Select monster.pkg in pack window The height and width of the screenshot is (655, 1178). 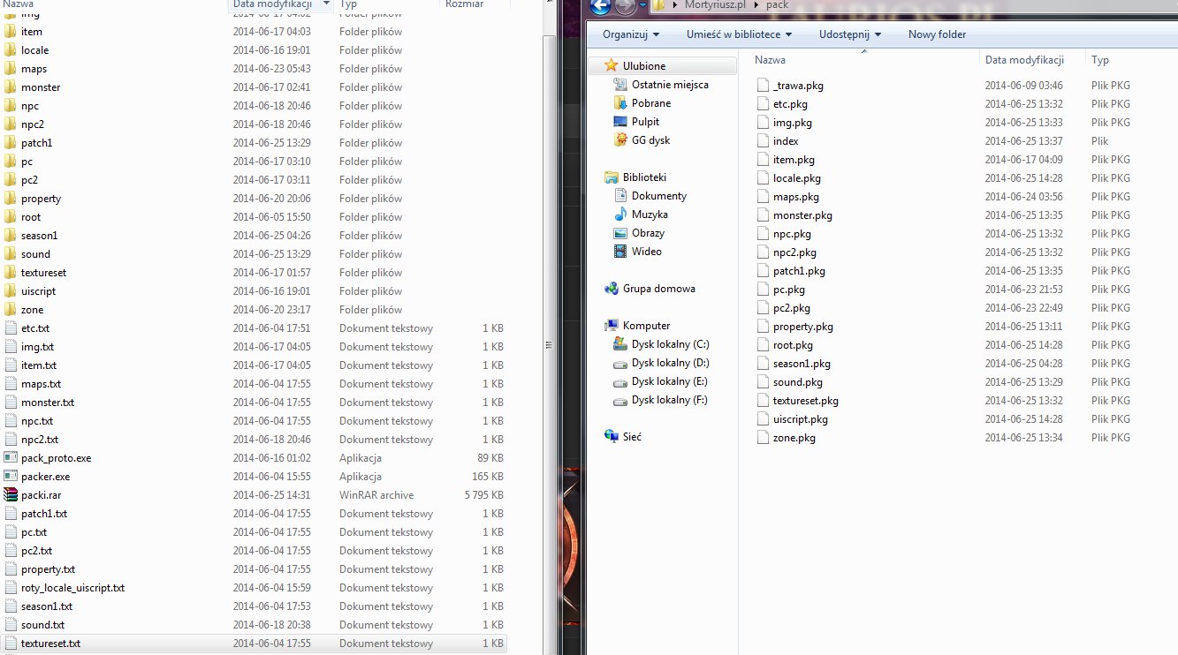tap(802, 215)
